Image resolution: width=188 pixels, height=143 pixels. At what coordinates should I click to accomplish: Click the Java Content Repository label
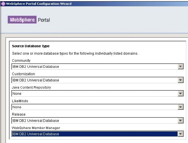[31, 87]
